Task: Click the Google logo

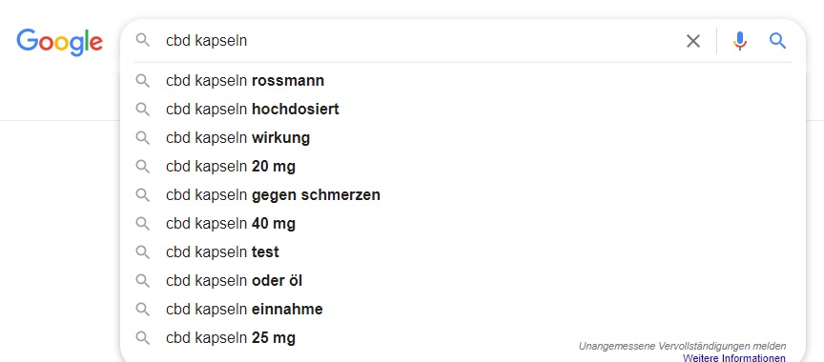Action: (x=59, y=42)
